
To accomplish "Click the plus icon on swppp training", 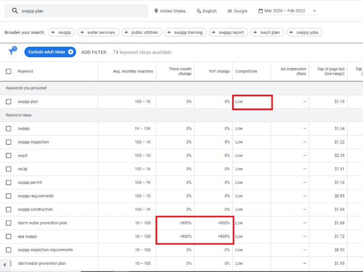I will pyautogui.click(x=169, y=32).
